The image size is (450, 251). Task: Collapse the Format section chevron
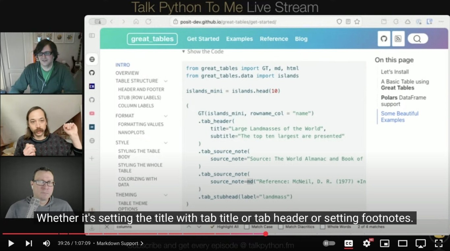pos(166,116)
